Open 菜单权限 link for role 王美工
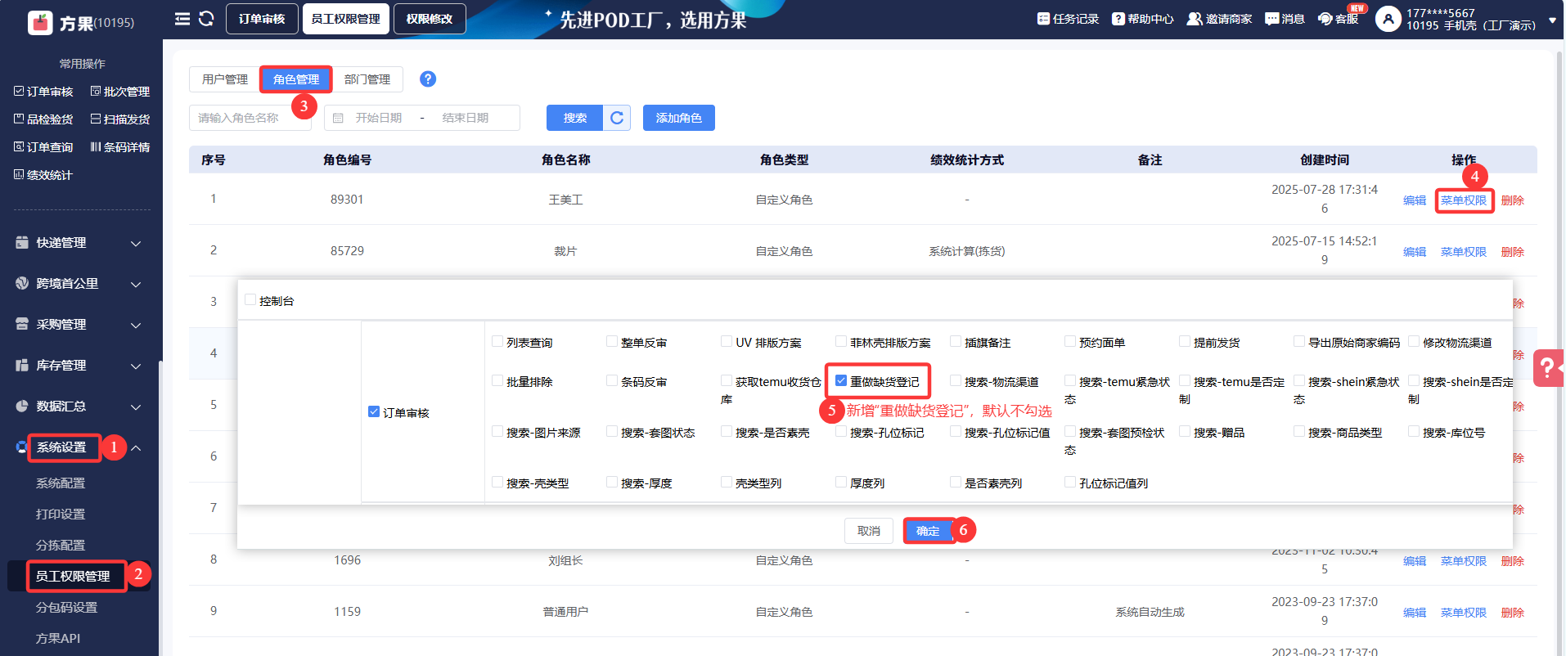This screenshot has width=1566, height=656. [x=1463, y=200]
